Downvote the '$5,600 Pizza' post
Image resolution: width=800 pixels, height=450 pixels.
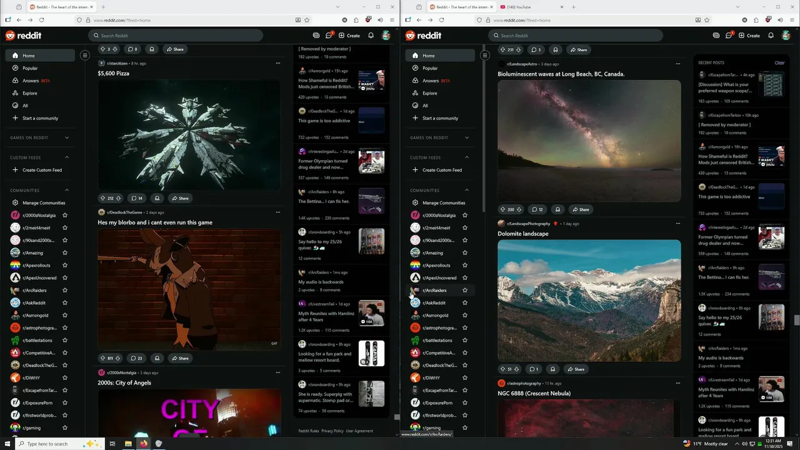[x=119, y=198]
